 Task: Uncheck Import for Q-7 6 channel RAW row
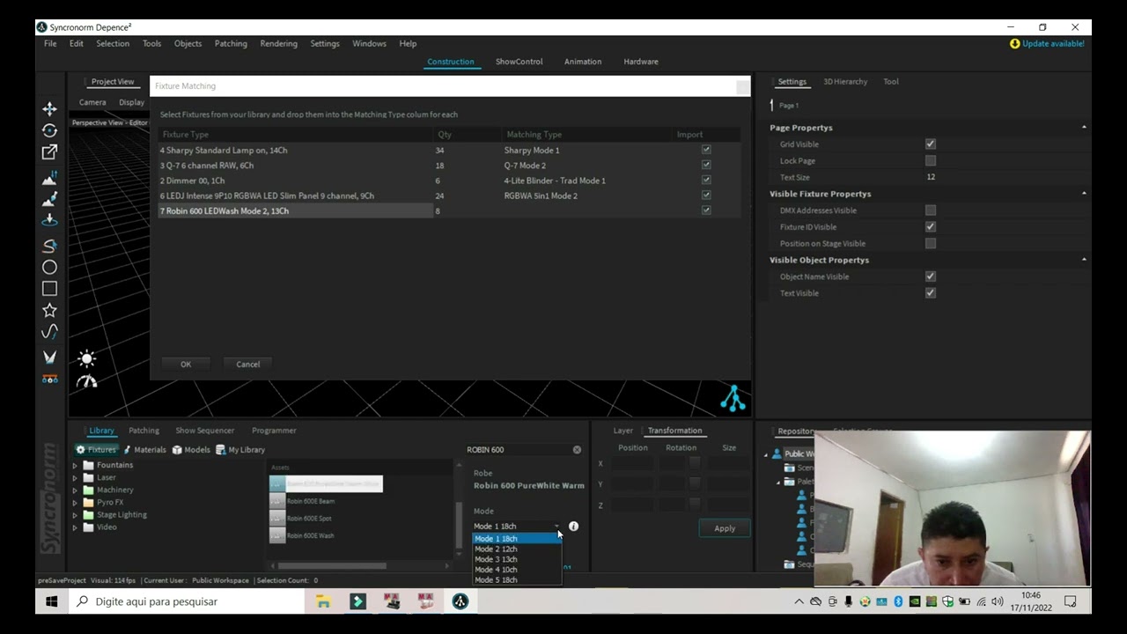[706, 165]
